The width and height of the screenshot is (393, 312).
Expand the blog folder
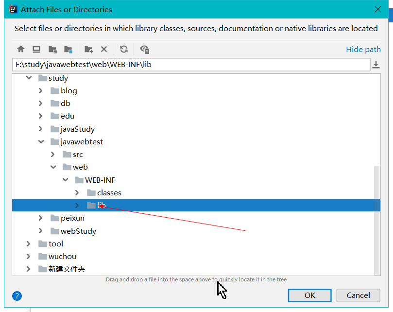click(x=41, y=90)
